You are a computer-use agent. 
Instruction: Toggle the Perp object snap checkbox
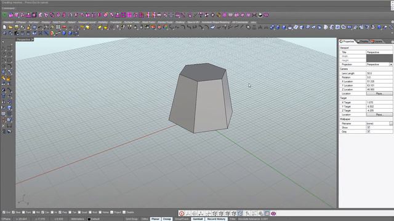point(60,212)
